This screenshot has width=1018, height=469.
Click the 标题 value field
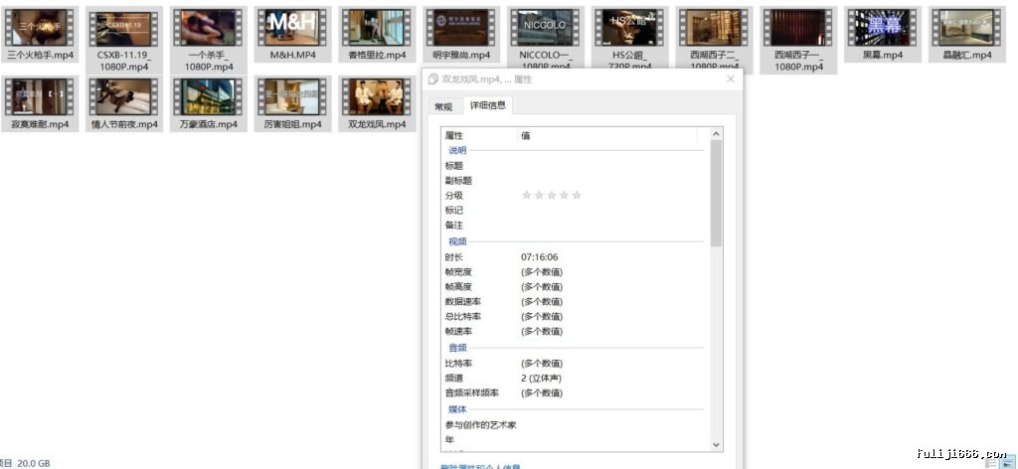pos(610,166)
